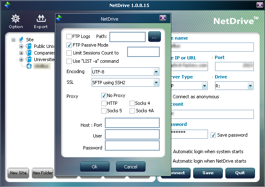Click the Site name input field
This screenshot has width=265, height=187.
tap(212, 47)
